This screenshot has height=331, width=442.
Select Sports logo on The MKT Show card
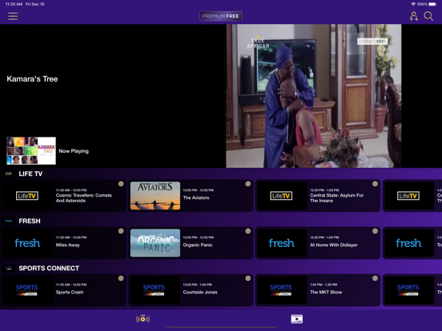(x=281, y=290)
